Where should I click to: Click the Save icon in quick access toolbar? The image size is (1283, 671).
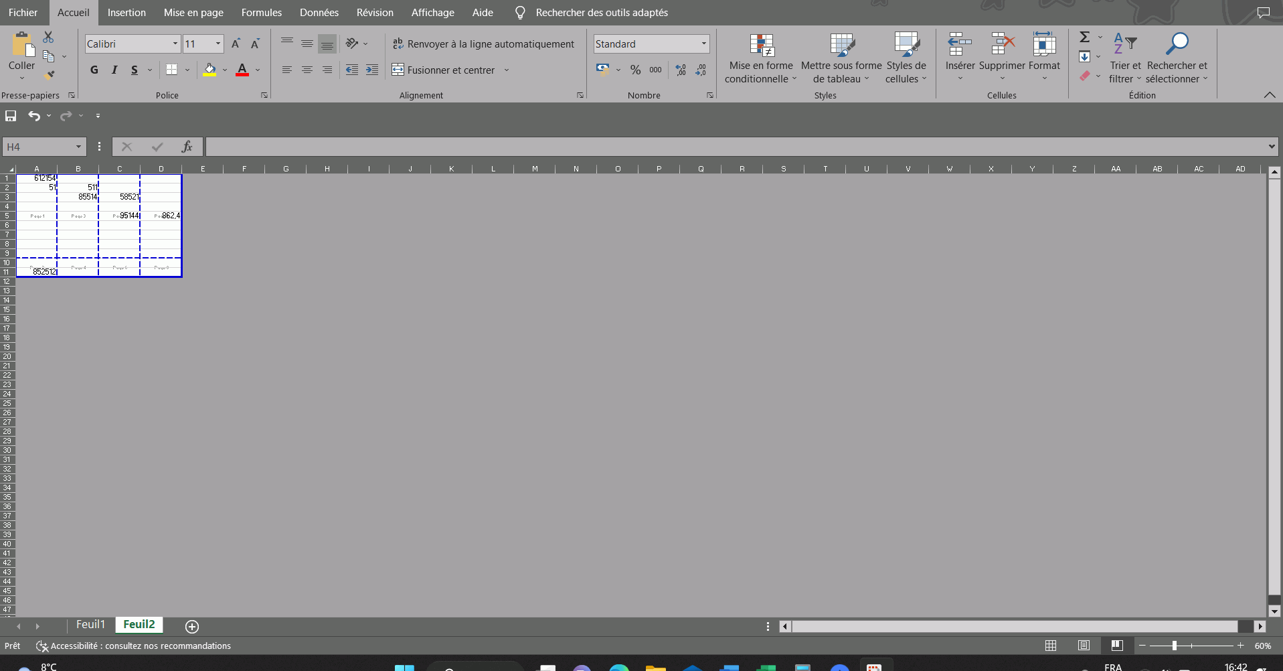click(x=11, y=116)
